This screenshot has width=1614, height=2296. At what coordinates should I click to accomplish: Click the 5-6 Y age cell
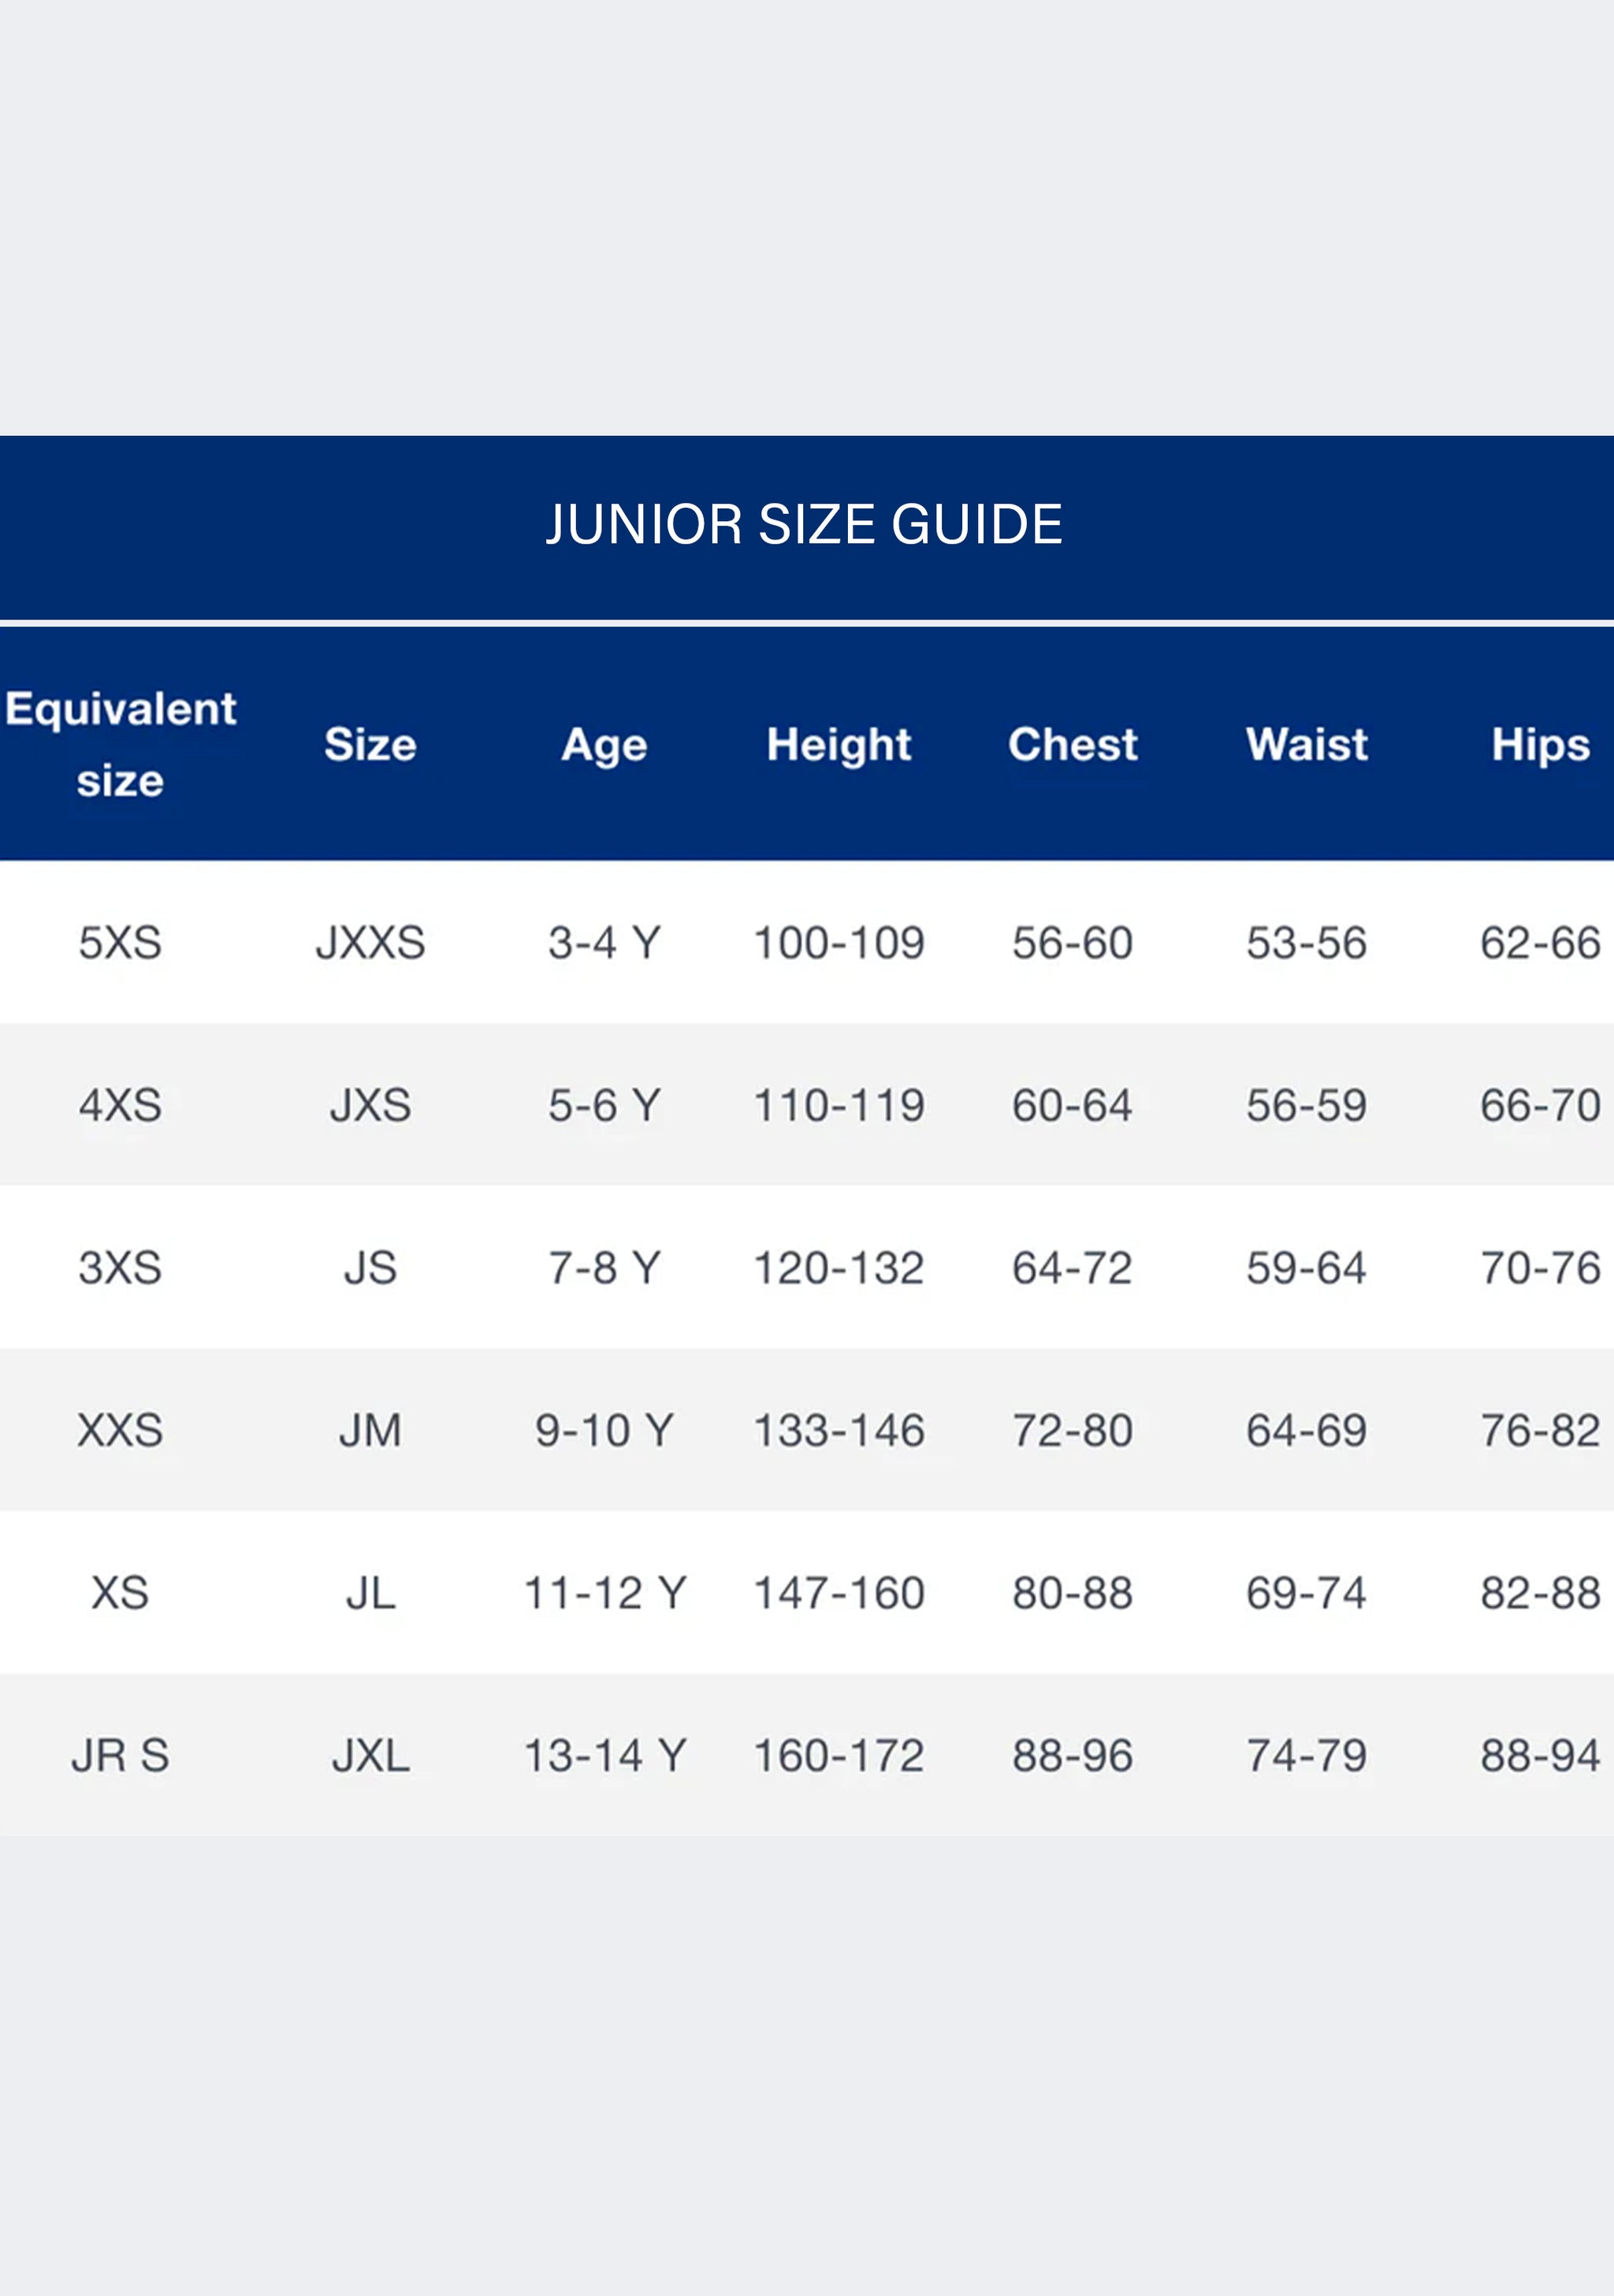(x=604, y=1105)
